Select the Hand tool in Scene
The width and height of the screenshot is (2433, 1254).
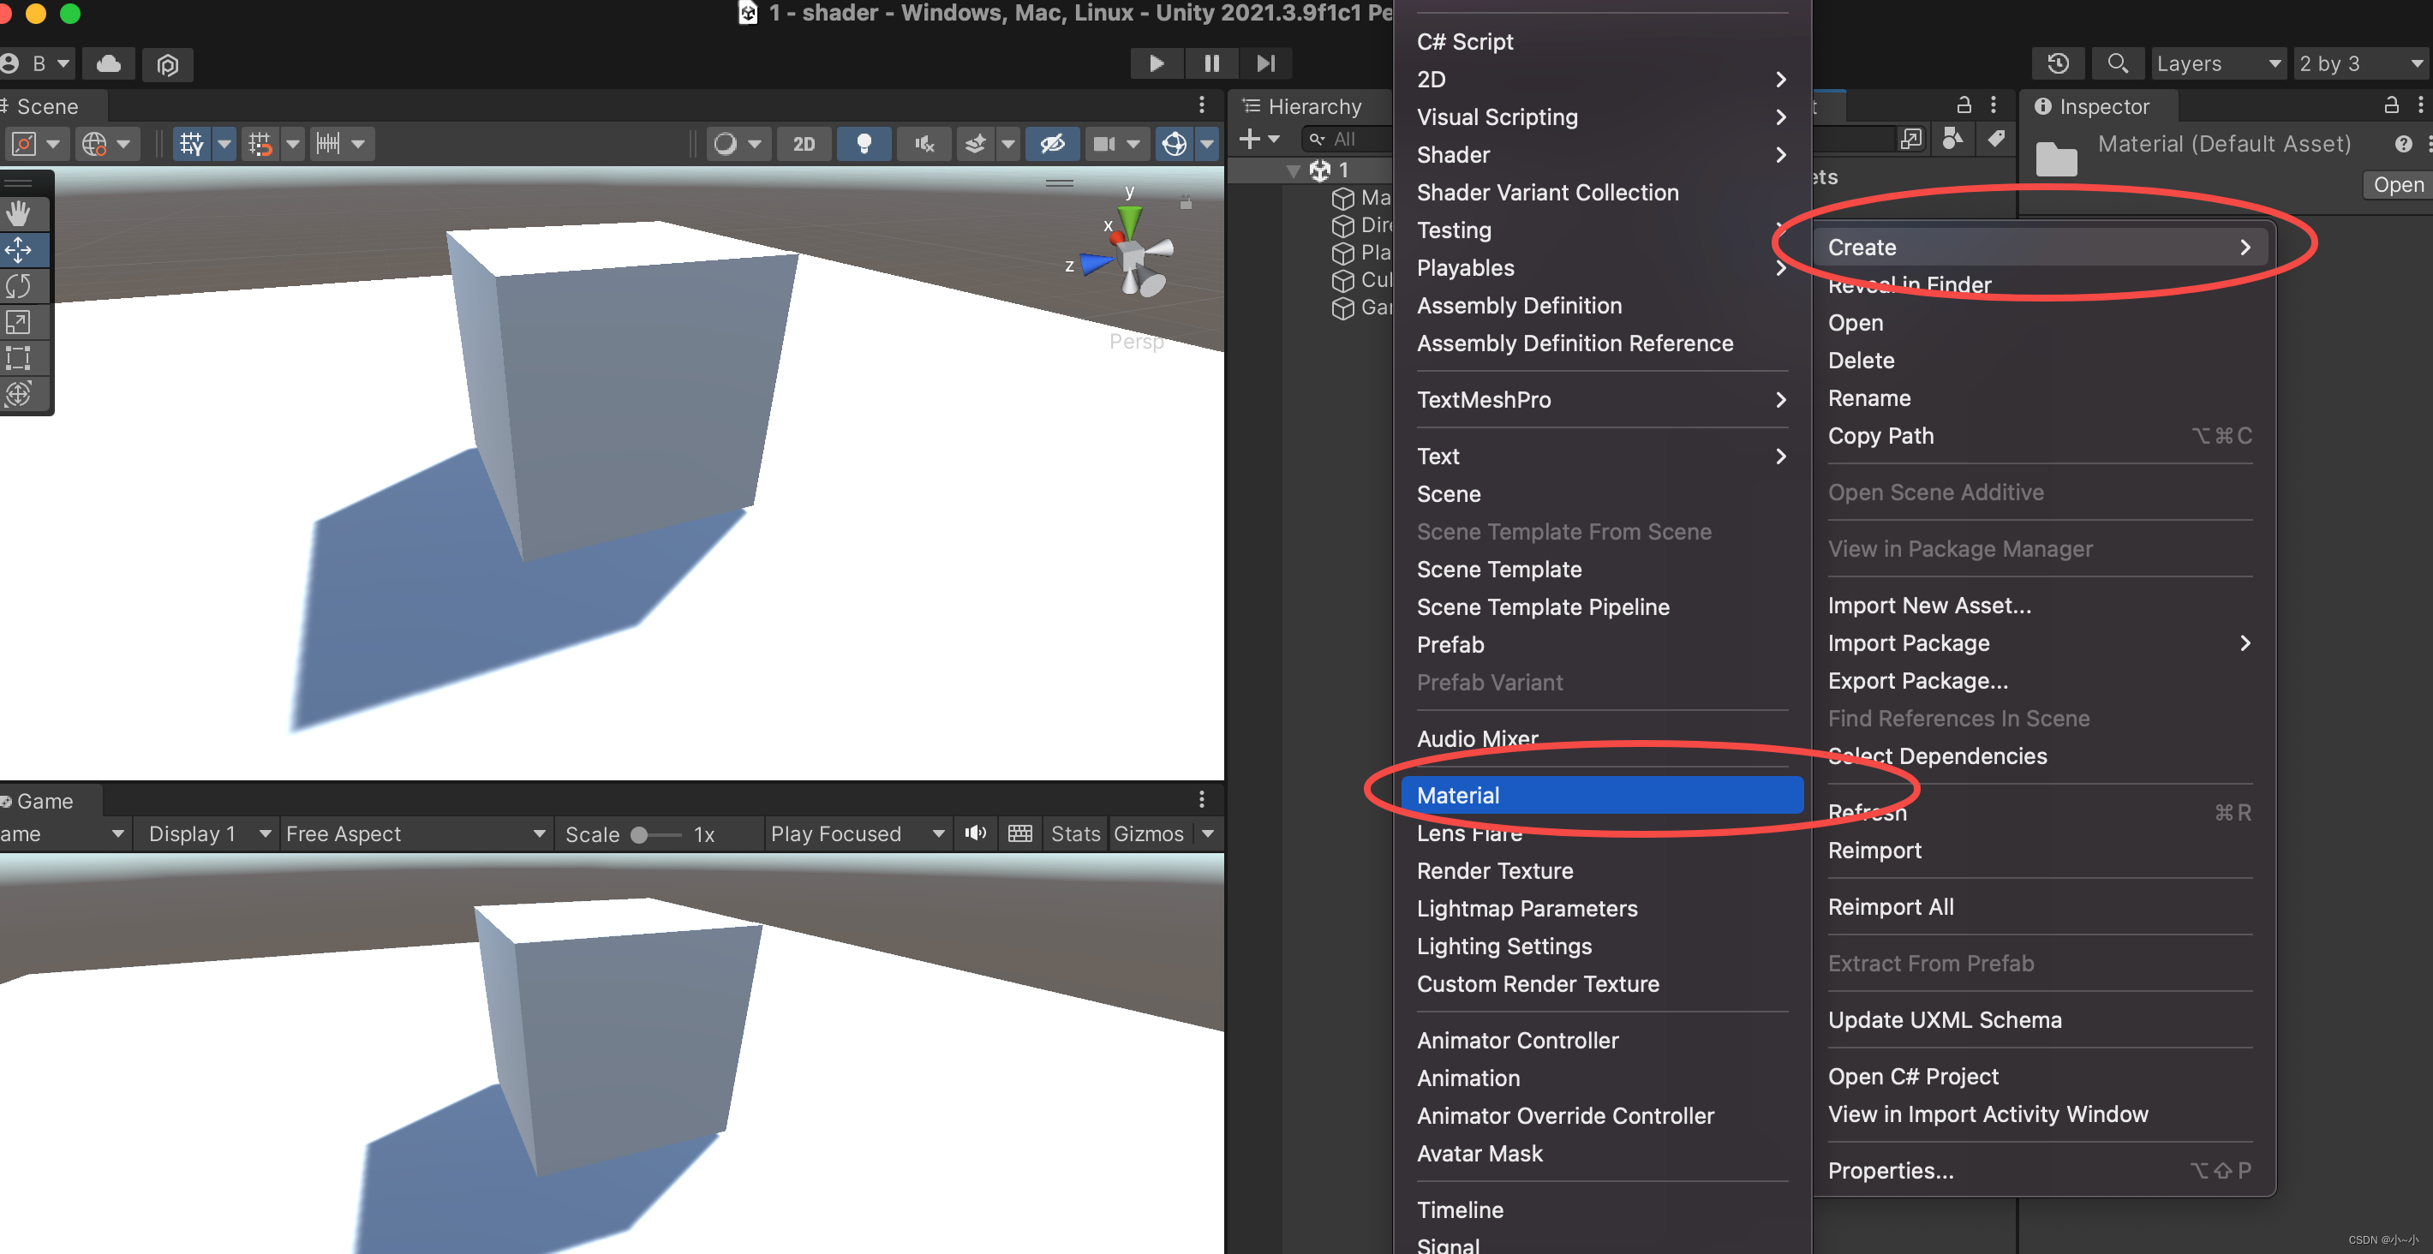coord(19,213)
